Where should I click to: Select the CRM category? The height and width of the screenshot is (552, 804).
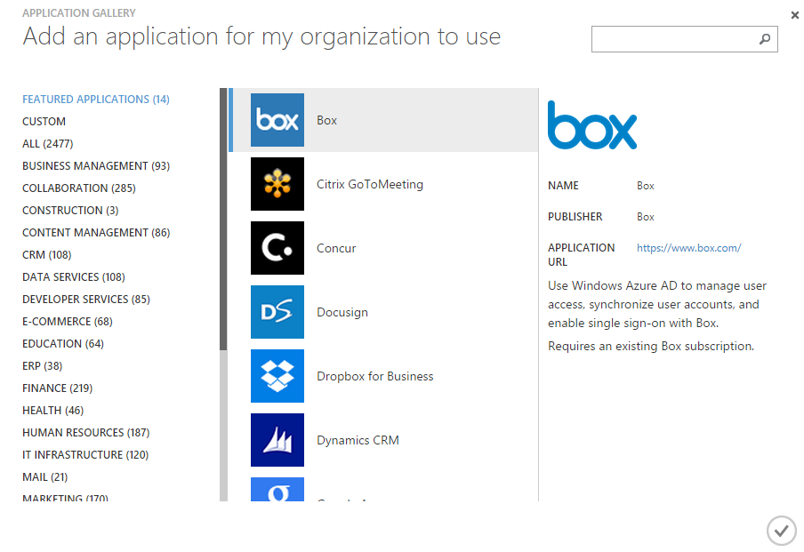(41, 254)
